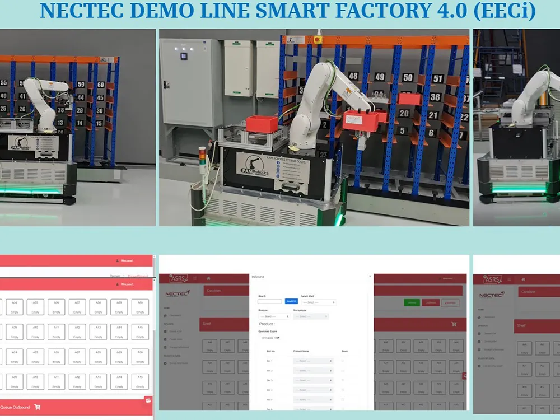560x420 pixels.
Task: Select shelf cell A12 in Queue Outbound screenshot
Action: (x=77, y=381)
